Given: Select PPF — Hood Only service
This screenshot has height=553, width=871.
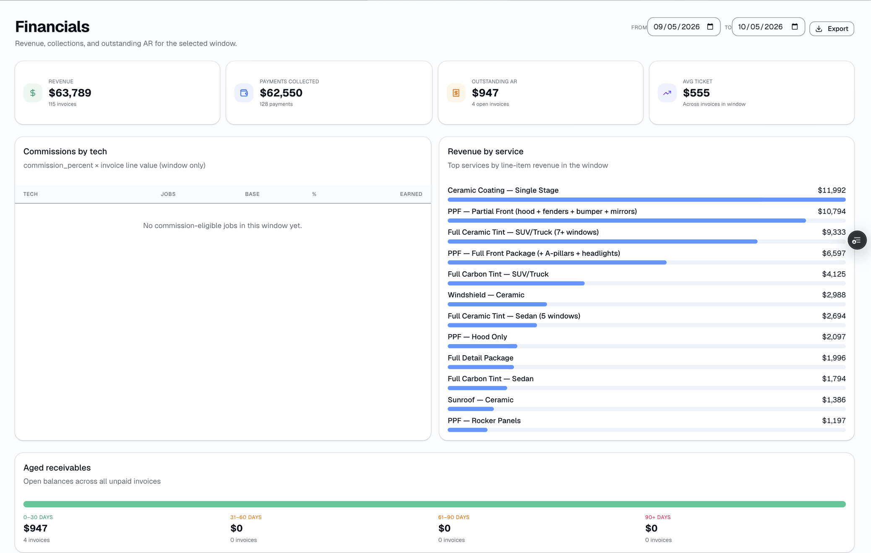Looking at the screenshot, I should (477, 337).
